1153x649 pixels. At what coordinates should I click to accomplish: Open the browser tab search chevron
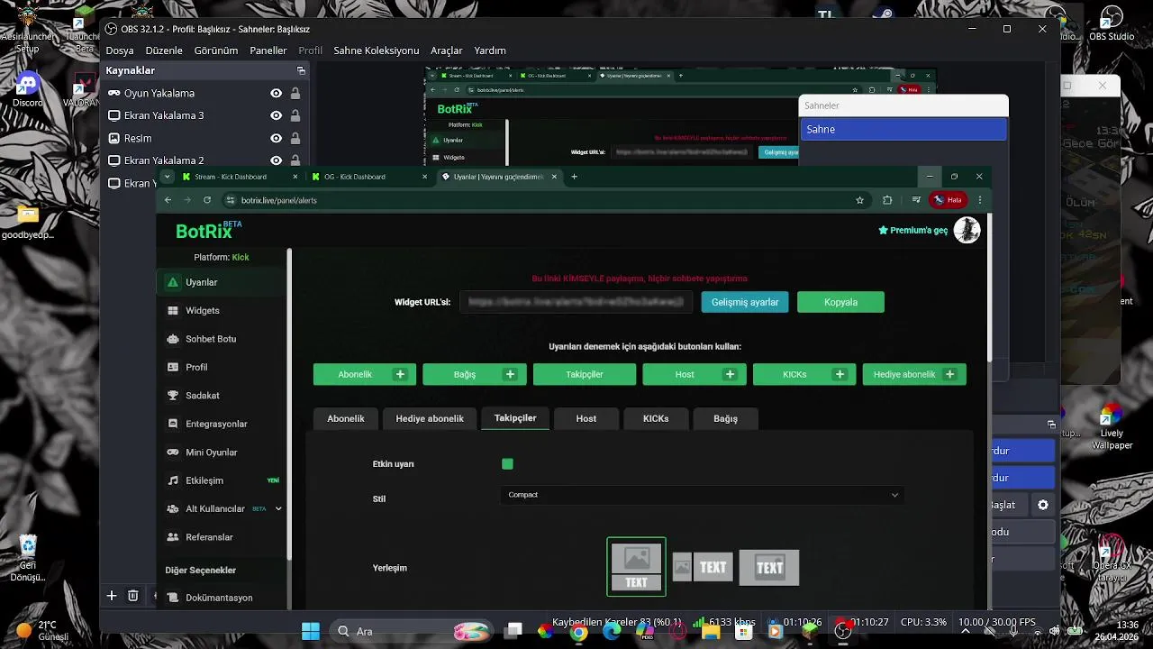click(x=168, y=177)
